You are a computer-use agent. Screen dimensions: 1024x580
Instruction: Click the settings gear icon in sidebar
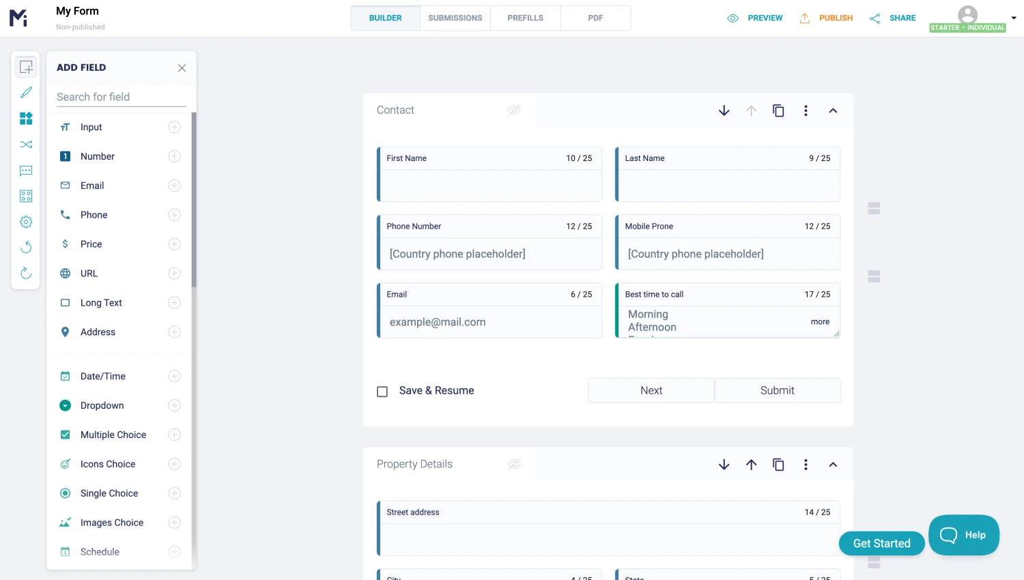[x=26, y=222]
